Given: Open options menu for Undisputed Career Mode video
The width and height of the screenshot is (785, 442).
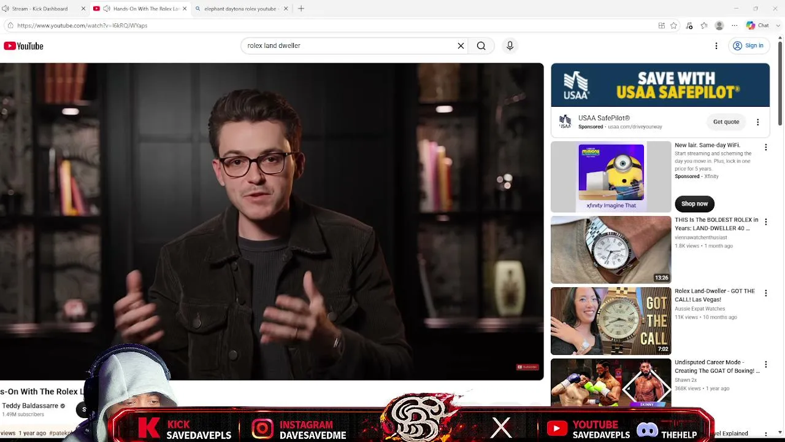Looking at the screenshot, I should pyautogui.click(x=765, y=365).
